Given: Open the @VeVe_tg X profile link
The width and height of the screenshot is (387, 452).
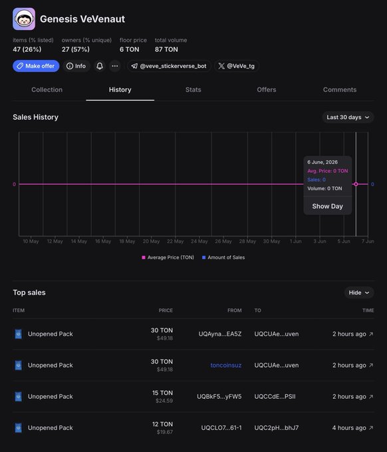Looking at the screenshot, I should 237,66.
